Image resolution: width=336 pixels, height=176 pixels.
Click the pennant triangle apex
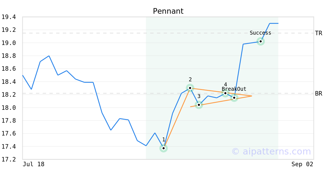point(251,96)
